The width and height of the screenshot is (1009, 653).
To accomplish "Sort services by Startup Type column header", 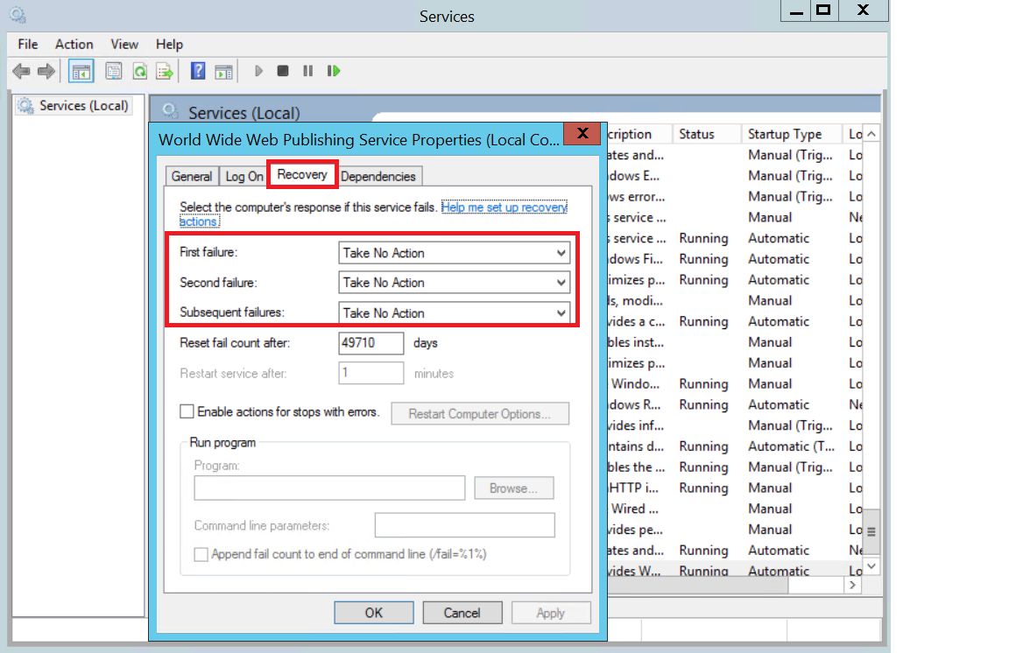I will (x=792, y=134).
